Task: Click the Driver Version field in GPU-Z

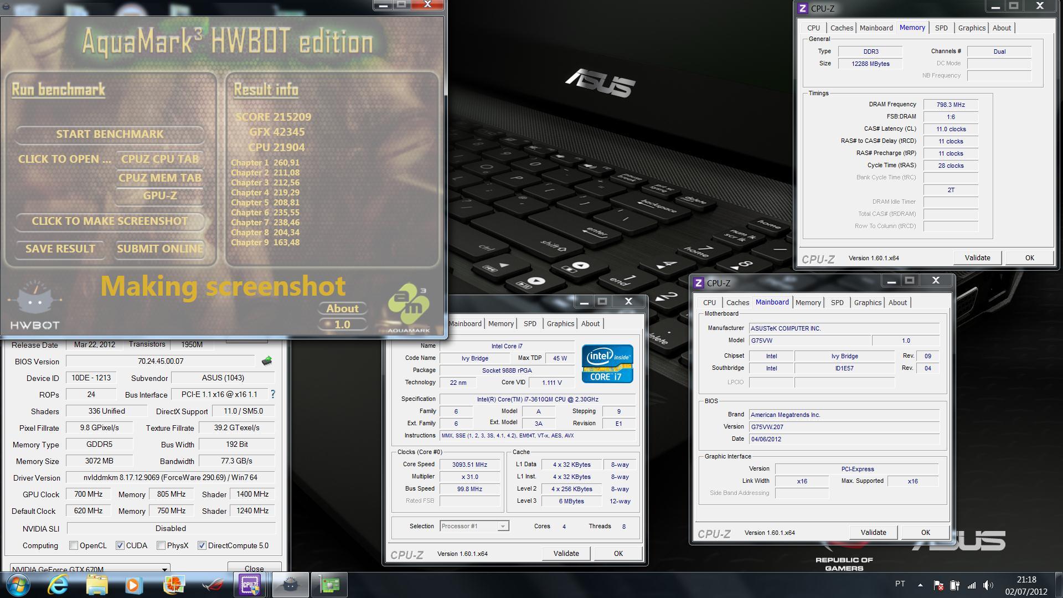Action: [x=170, y=477]
